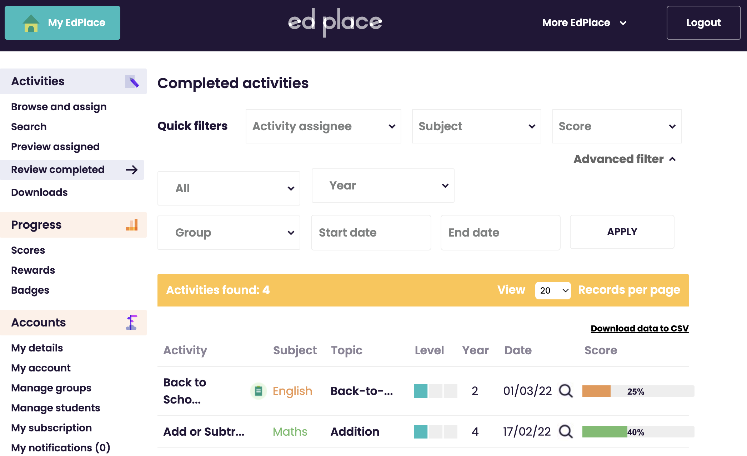Open Rewards page
This screenshot has height=456, width=747.
(x=33, y=270)
